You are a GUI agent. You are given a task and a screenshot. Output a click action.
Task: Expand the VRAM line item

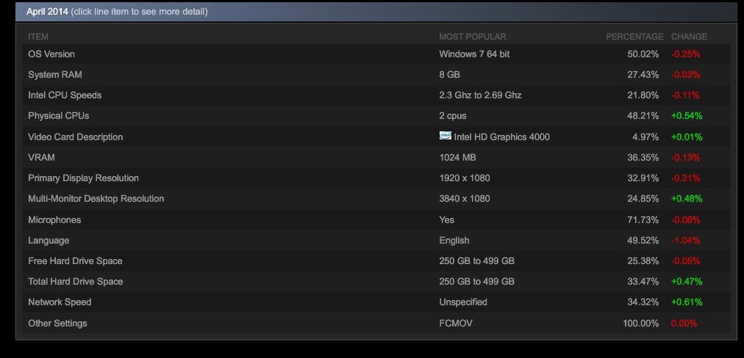376,157
